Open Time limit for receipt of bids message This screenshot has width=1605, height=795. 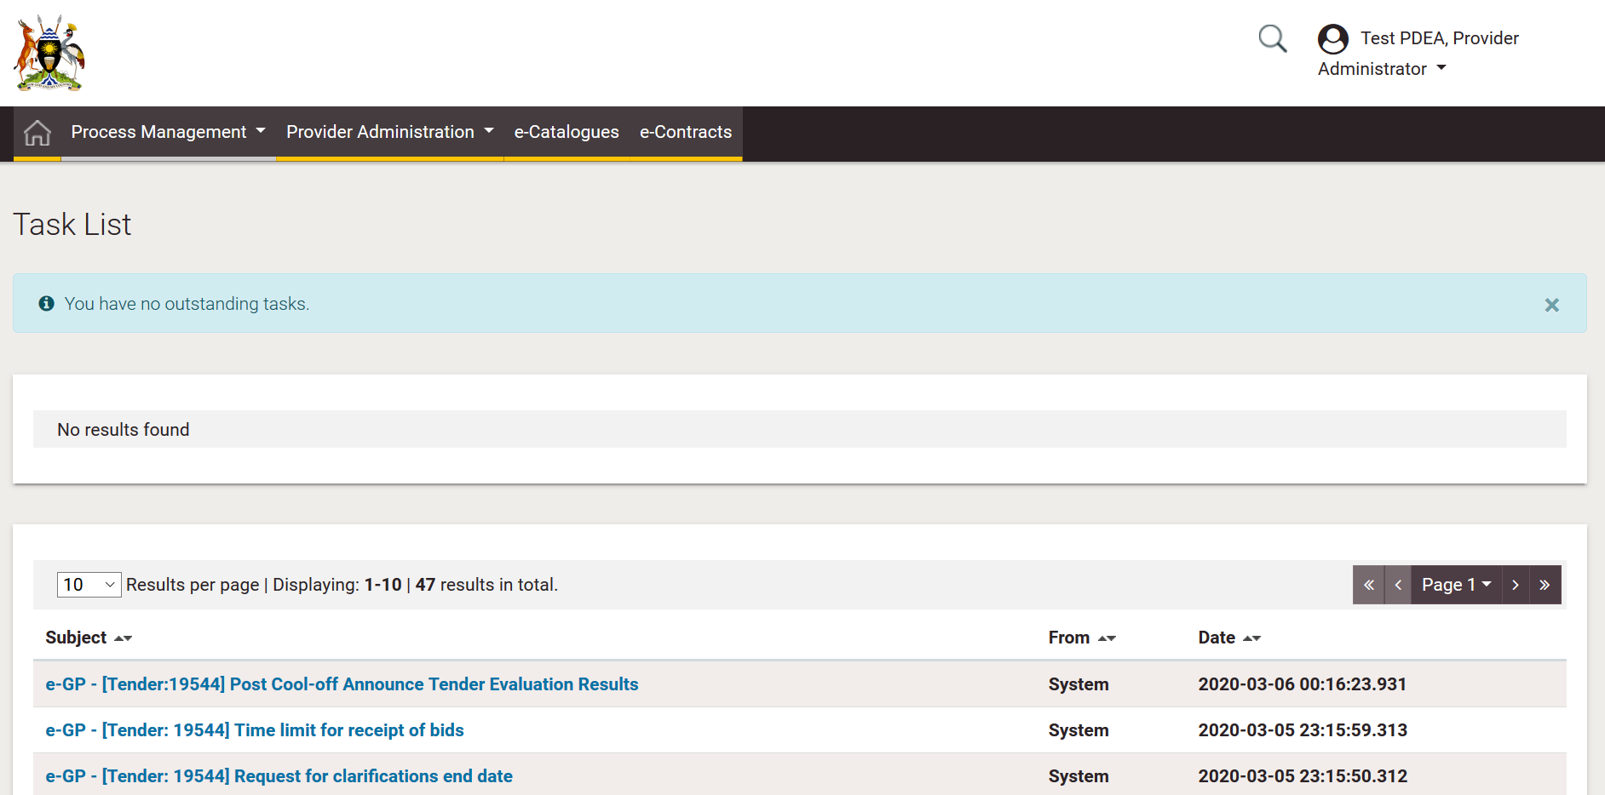point(255,730)
